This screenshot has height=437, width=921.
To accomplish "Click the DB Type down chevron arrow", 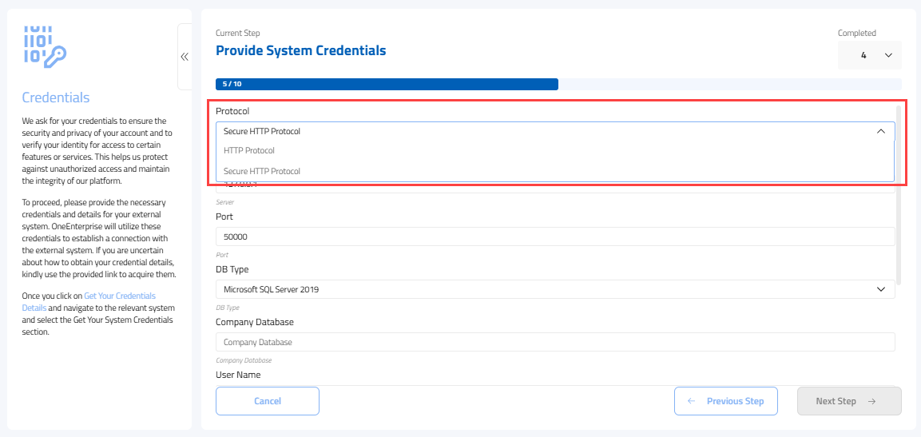I will (x=881, y=289).
